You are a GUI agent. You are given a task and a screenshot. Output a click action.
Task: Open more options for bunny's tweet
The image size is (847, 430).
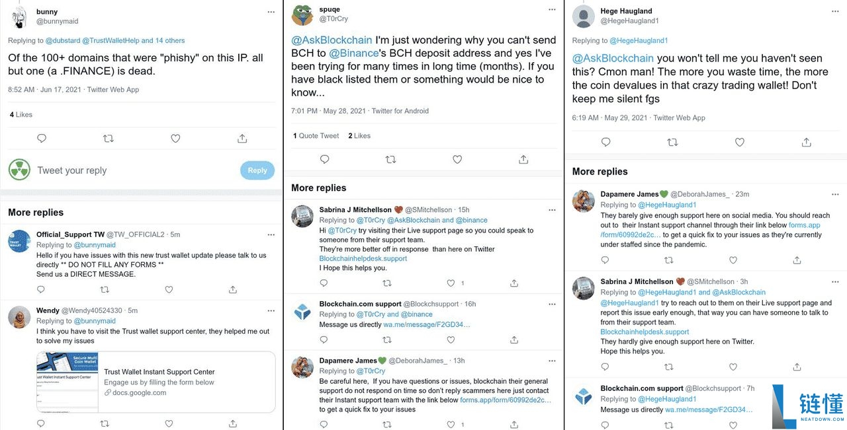click(x=271, y=12)
